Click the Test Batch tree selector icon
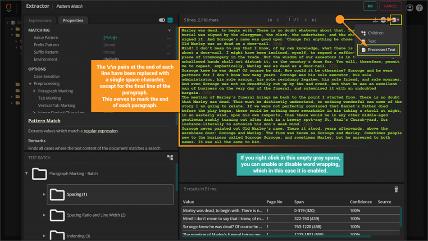428x241 pixels. point(170,158)
